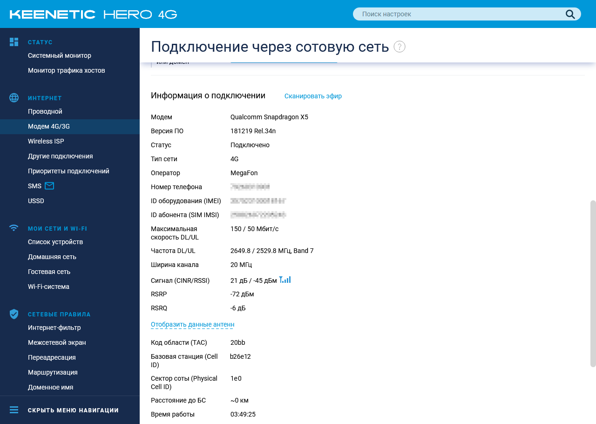The width and height of the screenshot is (596, 424).
Task: Click the uptime value 03:49:25
Action: [243, 414]
